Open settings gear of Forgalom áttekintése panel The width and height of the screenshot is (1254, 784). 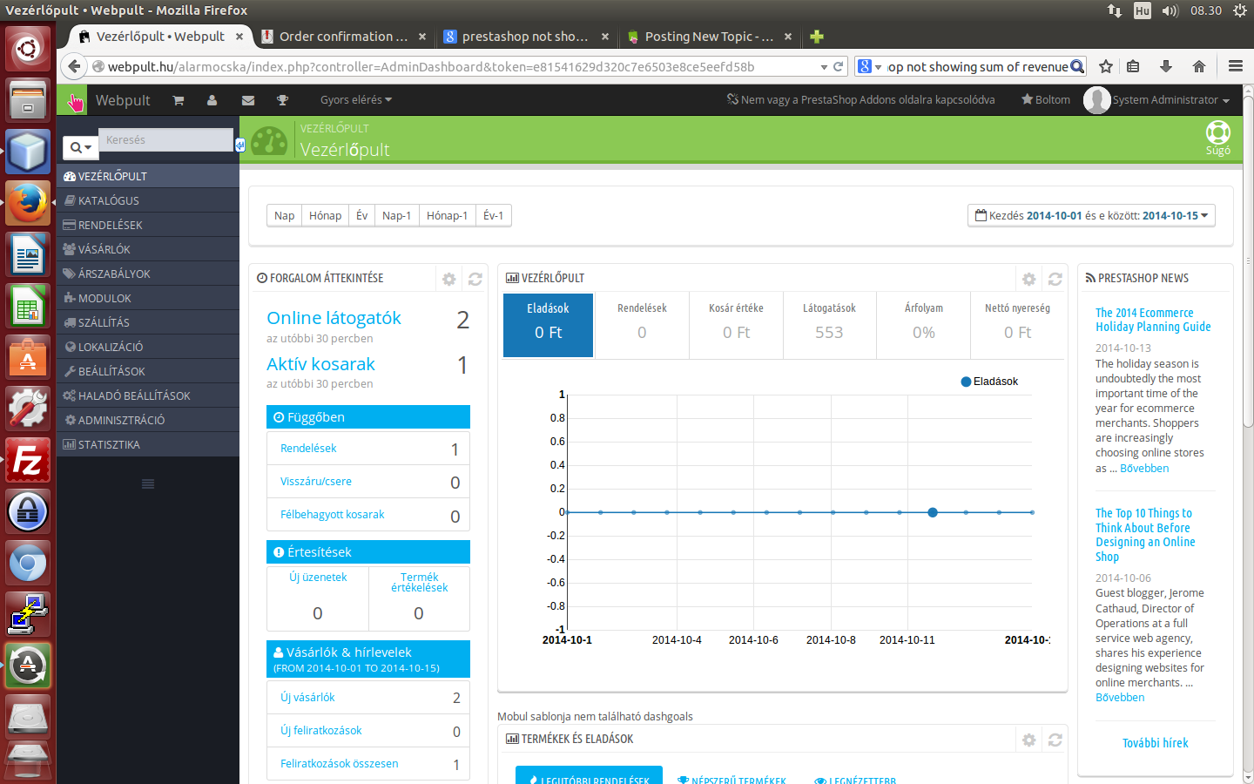pyautogui.click(x=448, y=279)
